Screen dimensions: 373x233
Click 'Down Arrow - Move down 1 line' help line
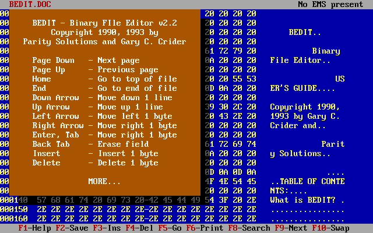click(103, 97)
